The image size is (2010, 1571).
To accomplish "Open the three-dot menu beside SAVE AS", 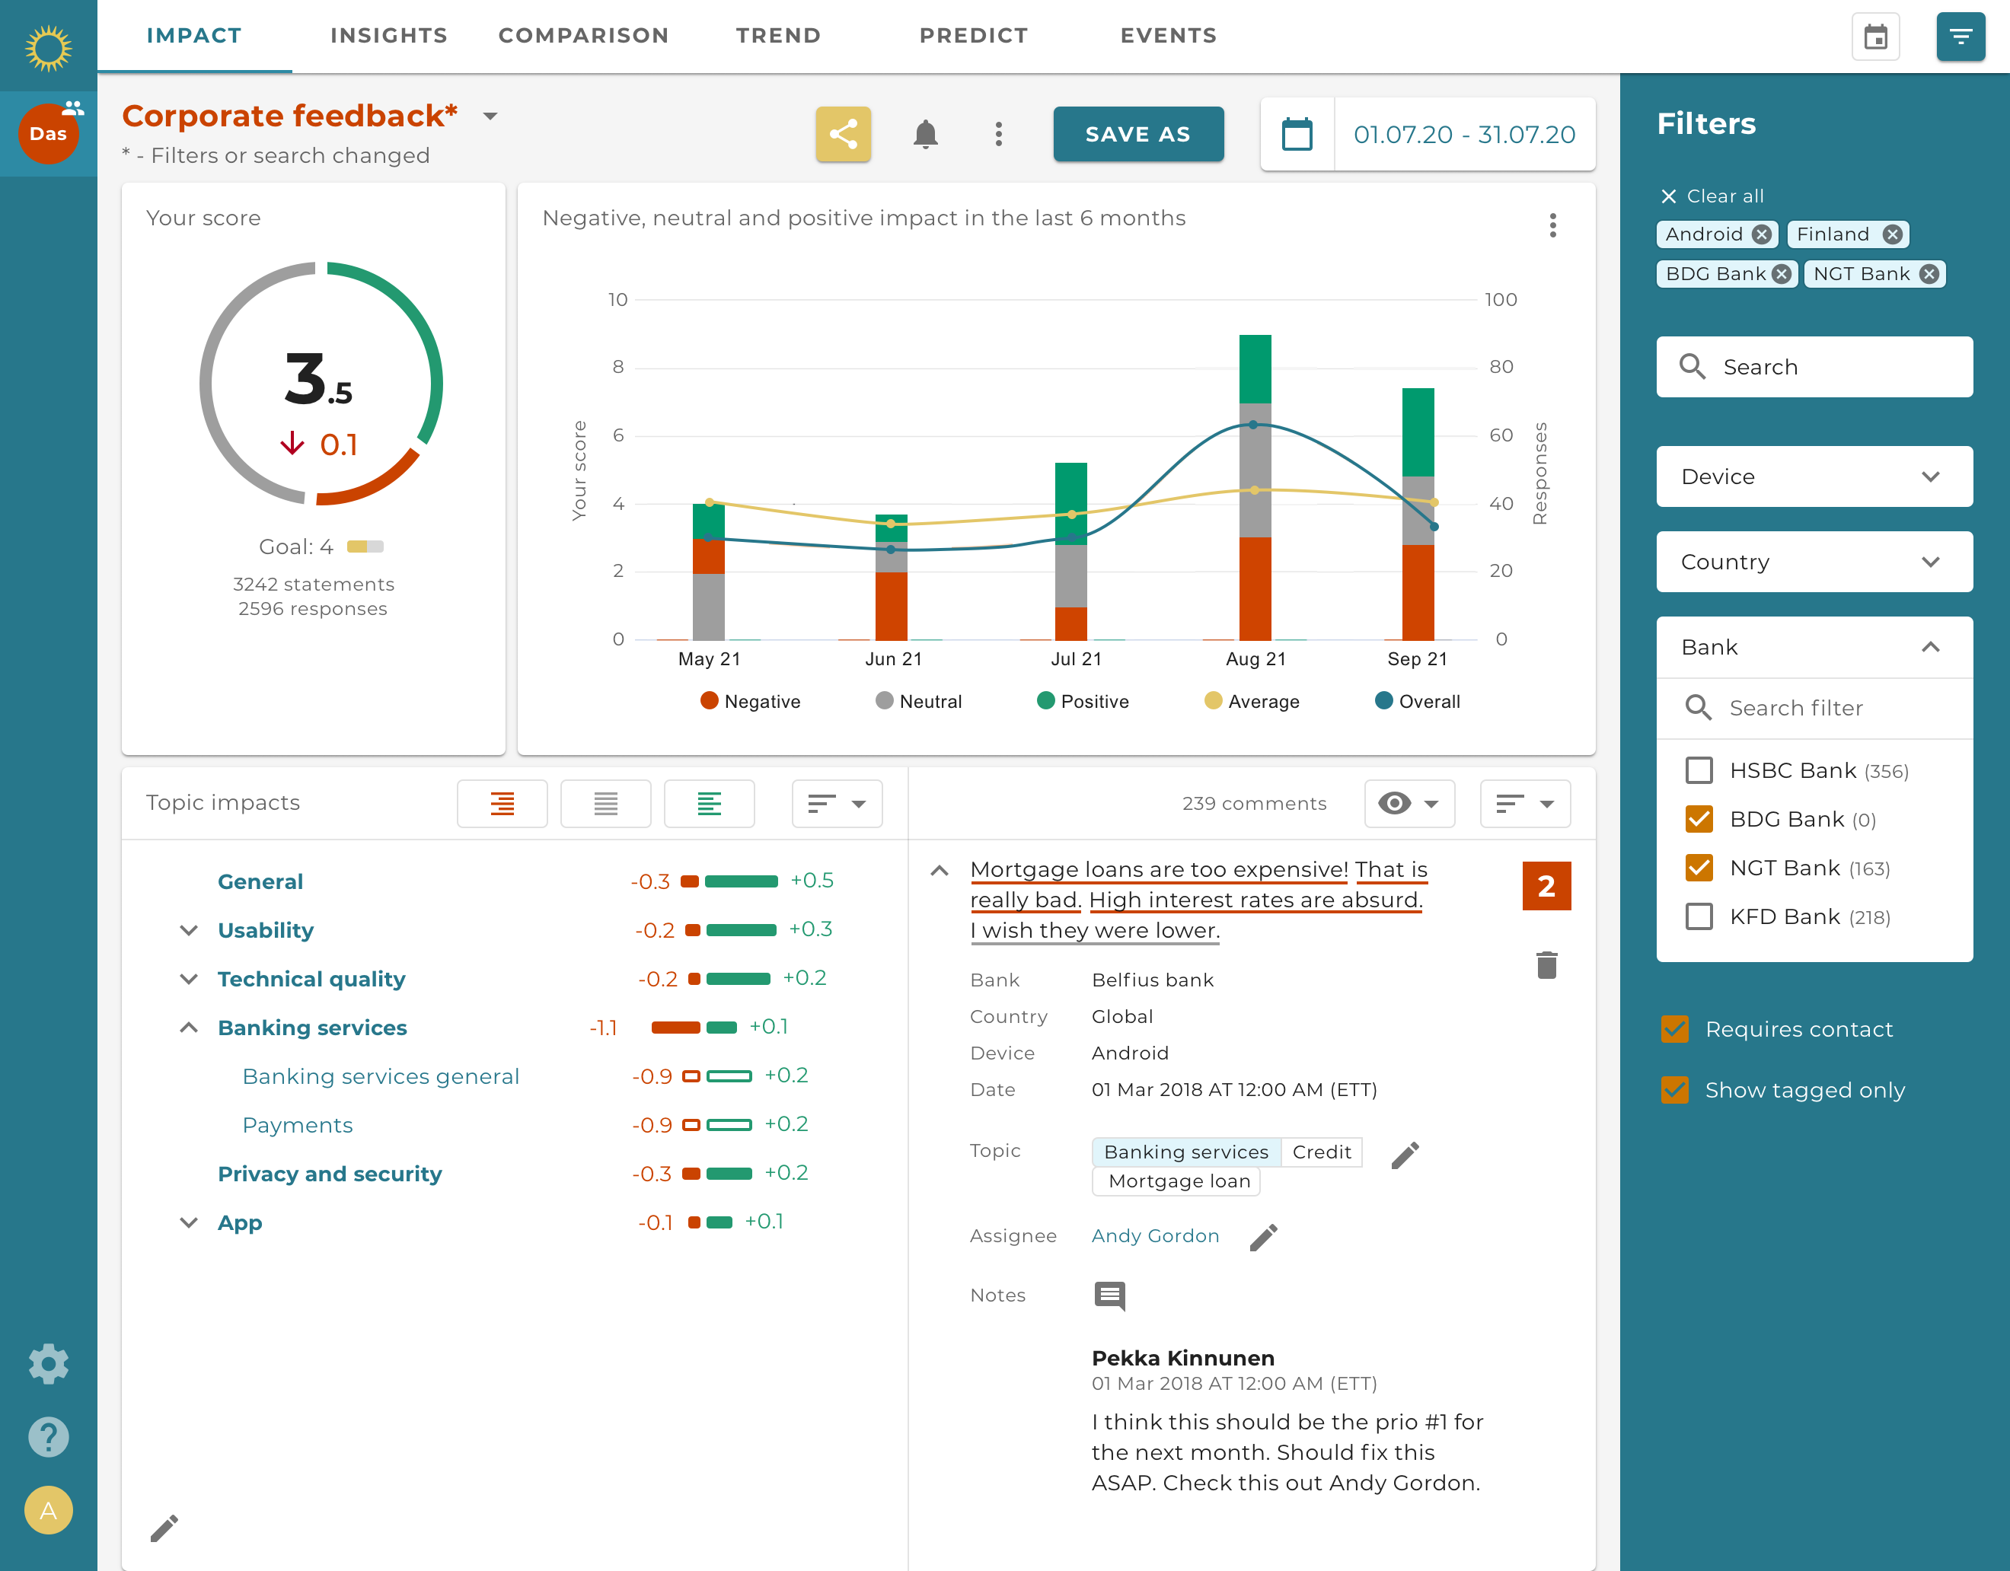I will pos(999,133).
